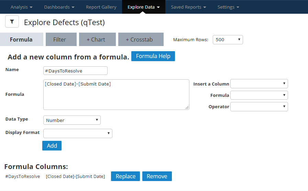
Task: Remove the #DaysToResolve formula column
Action: pyautogui.click(x=157, y=176)
